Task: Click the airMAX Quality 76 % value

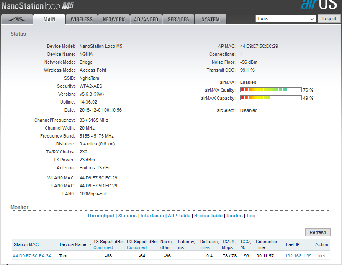Action: pos(308,90)
